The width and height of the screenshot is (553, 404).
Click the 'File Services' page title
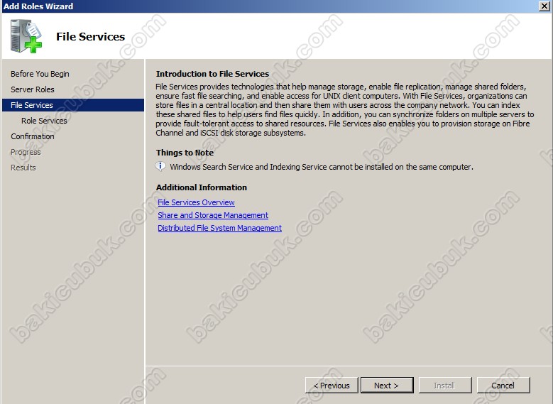click(91, 37)
